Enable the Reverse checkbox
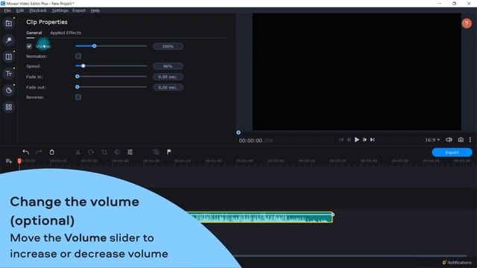 pyautogui.click(x=78, y=98)
